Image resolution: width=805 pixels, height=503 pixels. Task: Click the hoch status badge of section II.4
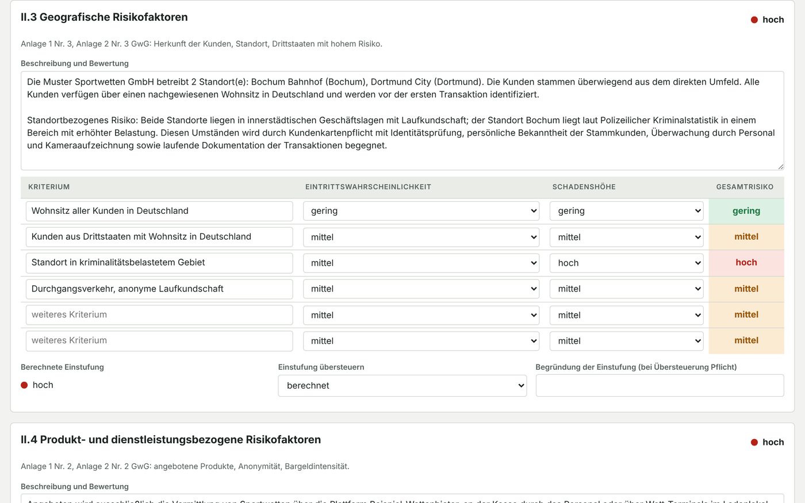767,442
